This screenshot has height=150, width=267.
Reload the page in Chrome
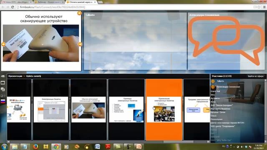pos(13,7)
